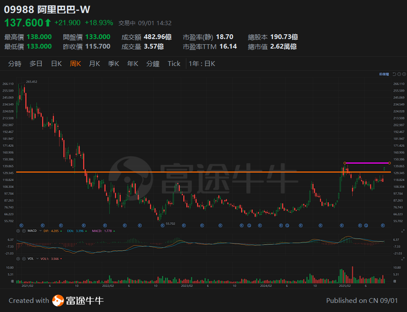Remove the VOL indicator with its delete icon
The width and height of the screenshot is (407, 312).
point(24,259)
